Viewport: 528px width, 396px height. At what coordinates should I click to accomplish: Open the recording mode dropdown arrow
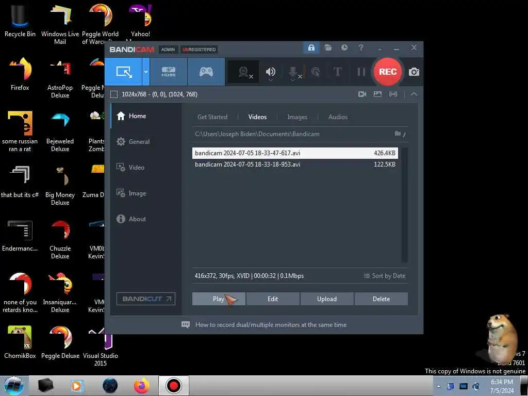click(146, 72)
